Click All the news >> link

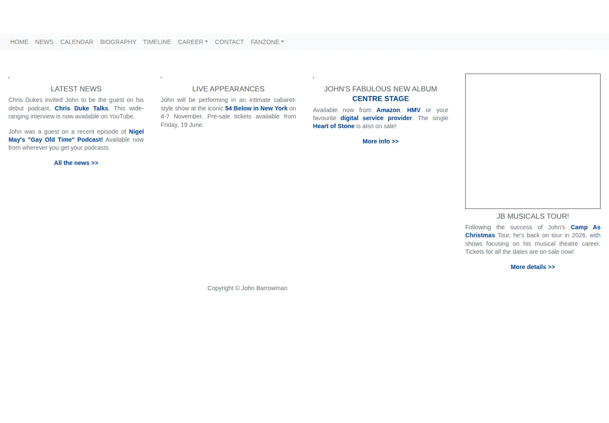76,163
